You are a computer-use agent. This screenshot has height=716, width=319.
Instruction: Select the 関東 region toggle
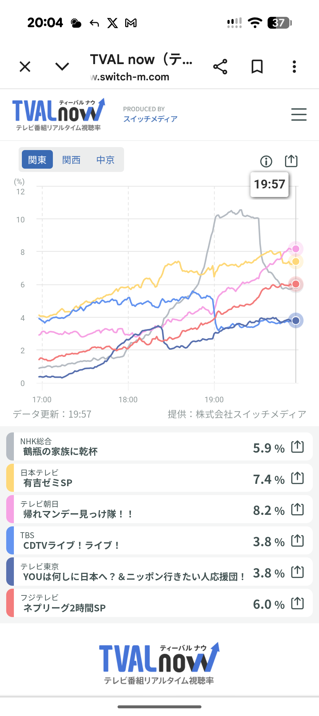[37, 160]
